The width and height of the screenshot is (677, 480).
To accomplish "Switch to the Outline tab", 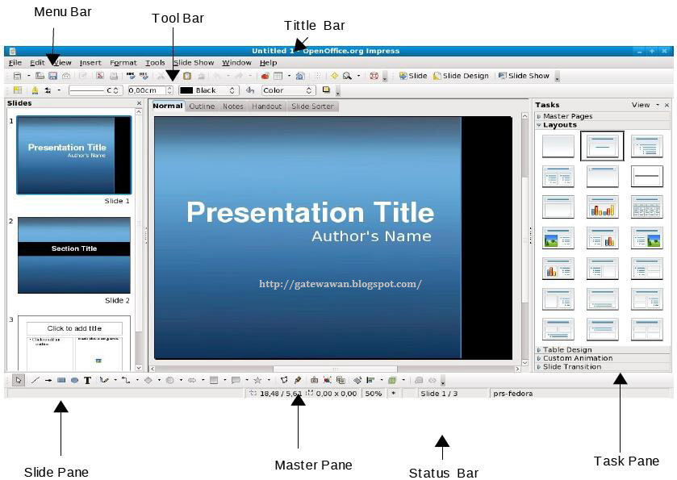I will tap(202, 106).
